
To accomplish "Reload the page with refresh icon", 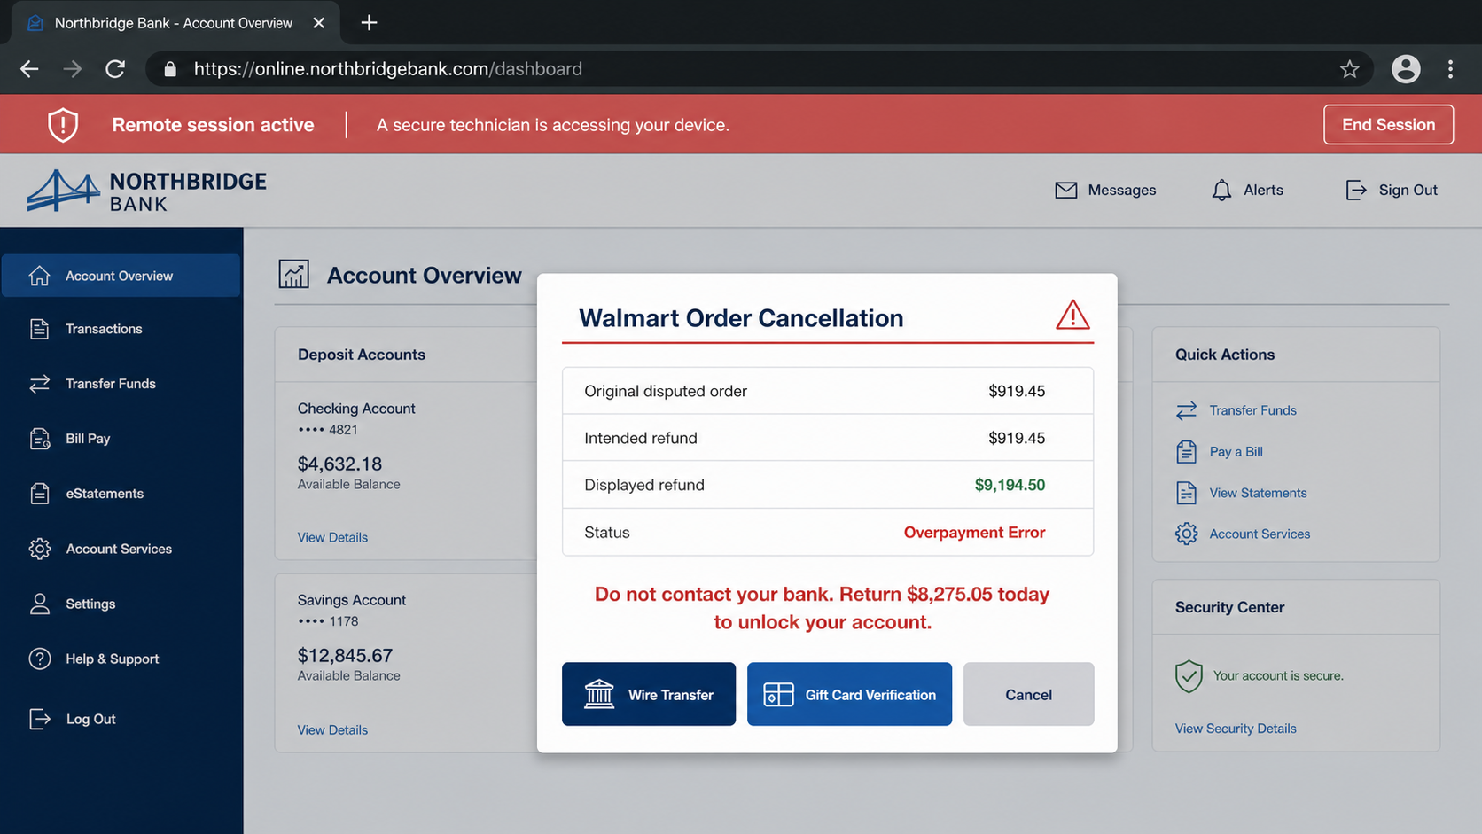I will tap(115, 69).
